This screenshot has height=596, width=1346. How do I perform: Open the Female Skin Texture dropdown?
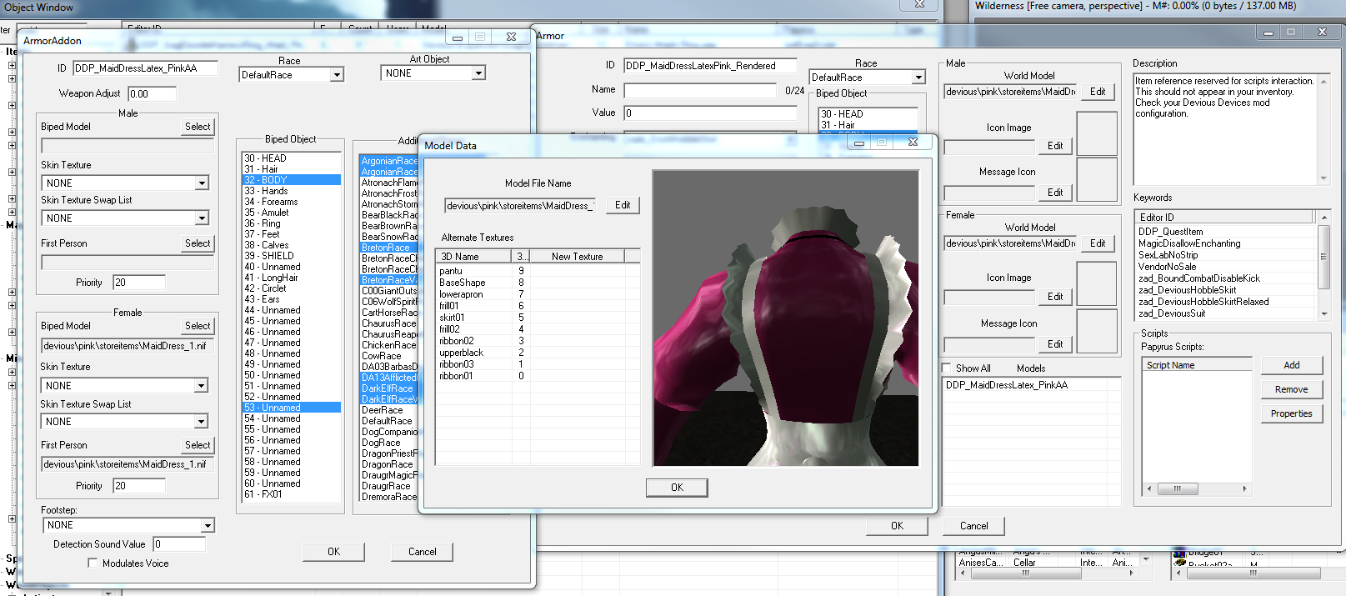pyautogui.click(x=201, y=386)
